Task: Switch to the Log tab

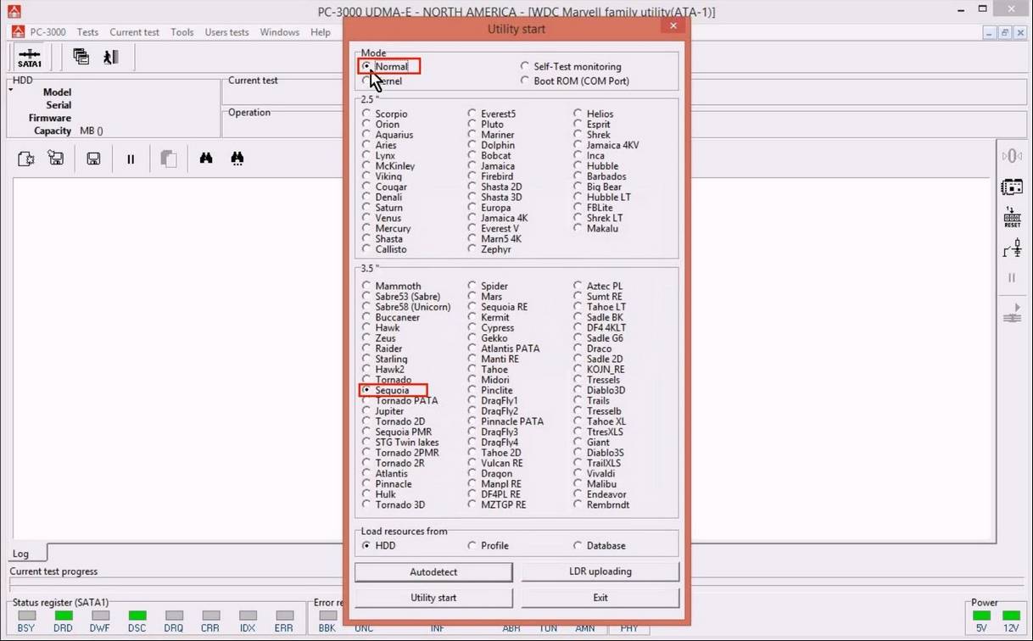Action: pyautogui.click(x=21, y=554)
